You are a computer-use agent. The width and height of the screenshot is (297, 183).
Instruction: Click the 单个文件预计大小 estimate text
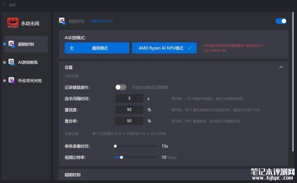[129, 133]
